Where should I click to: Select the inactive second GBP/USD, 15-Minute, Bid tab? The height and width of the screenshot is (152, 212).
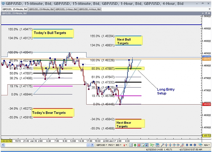[41, 9]
